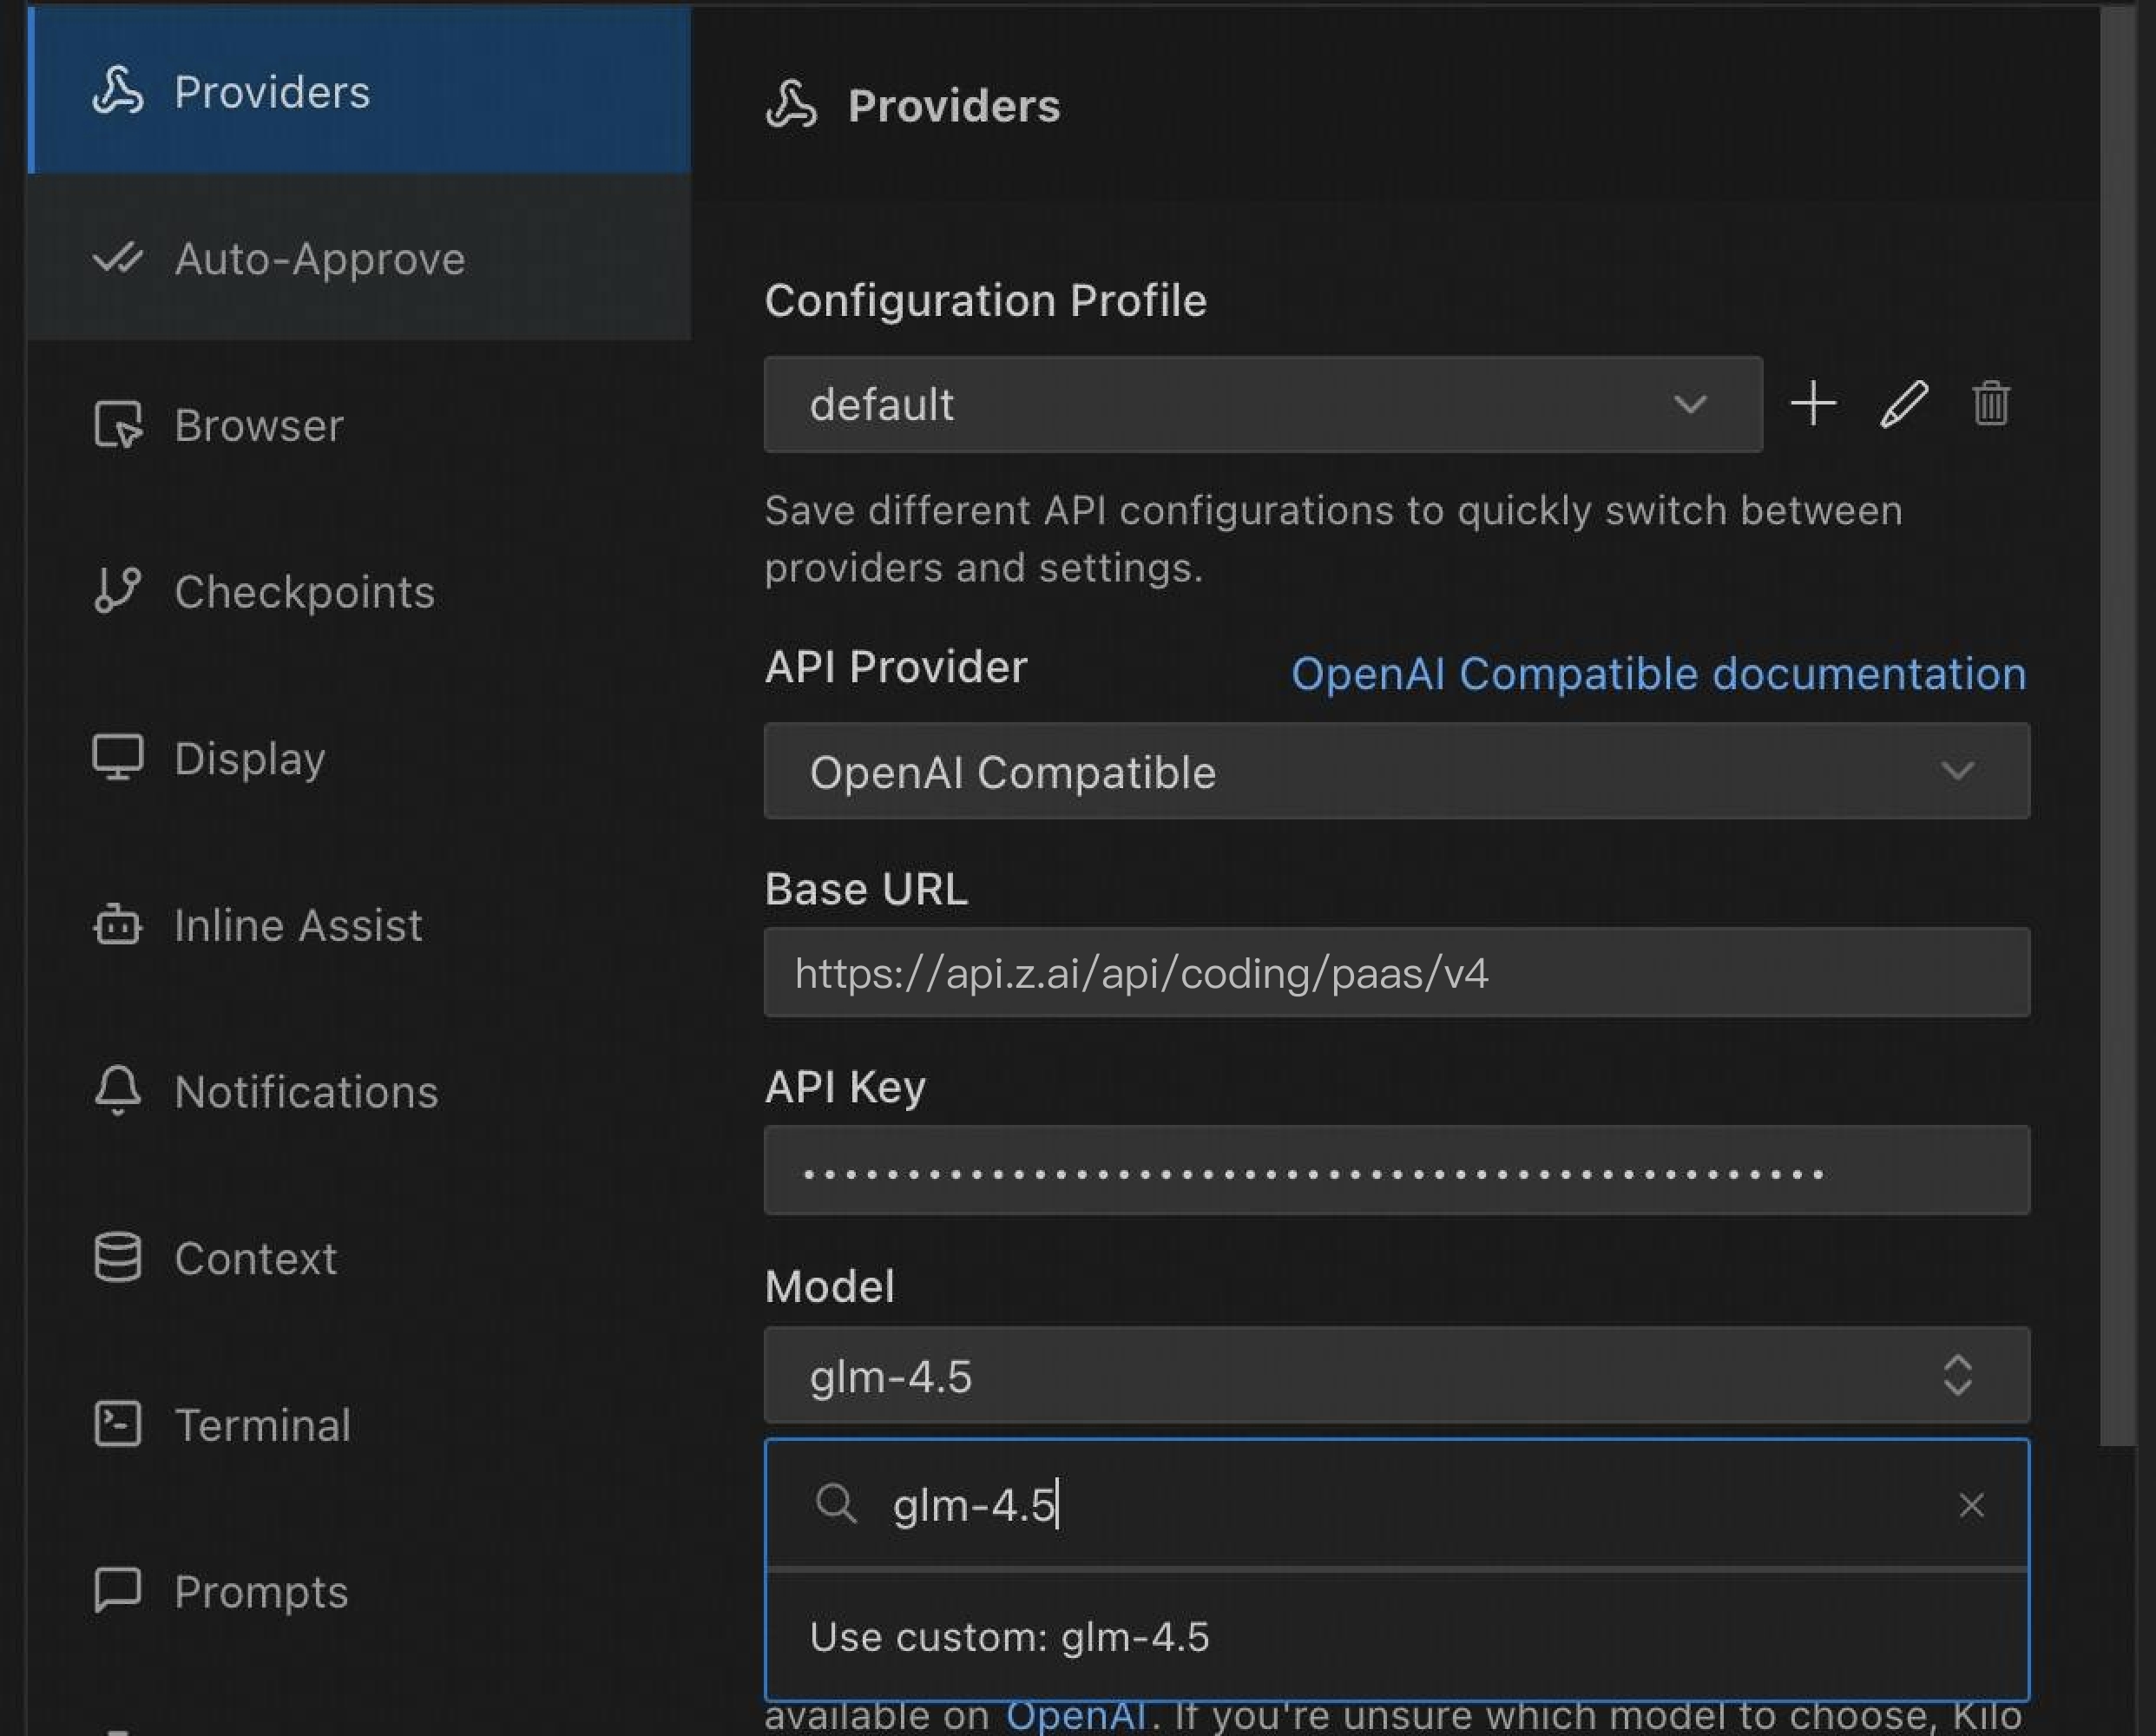This screenshot has height=1736, width=2156.
Task: Open the Inline Assist settings tab
Action: click(359, 925)
